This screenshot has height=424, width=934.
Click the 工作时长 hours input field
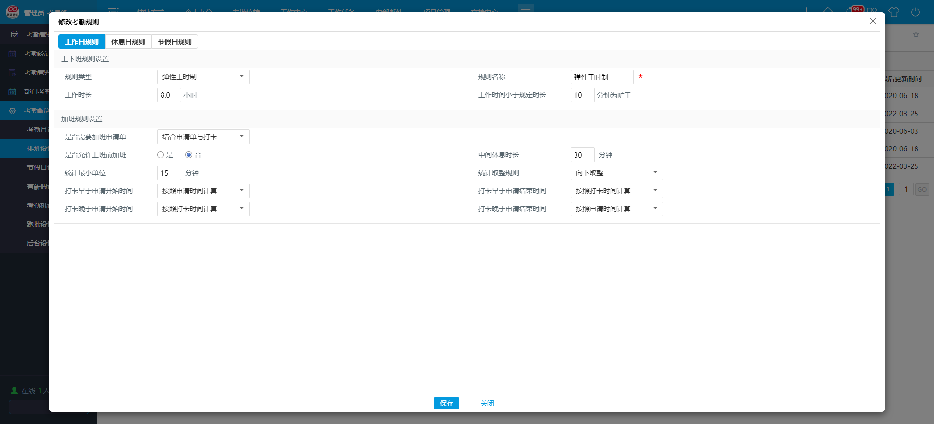169,95
